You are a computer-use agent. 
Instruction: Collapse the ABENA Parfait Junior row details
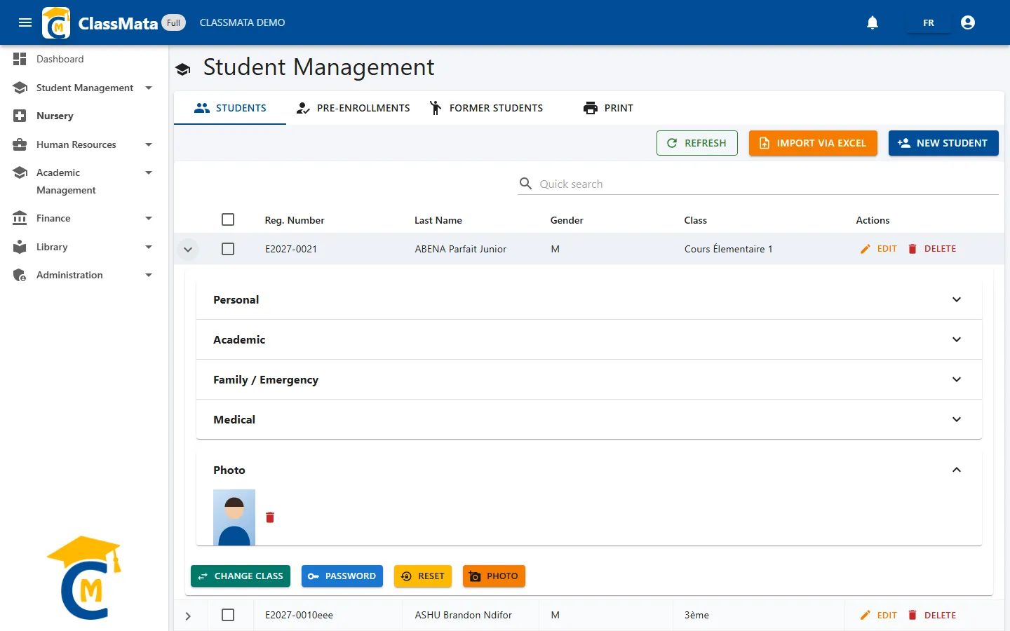188,249
